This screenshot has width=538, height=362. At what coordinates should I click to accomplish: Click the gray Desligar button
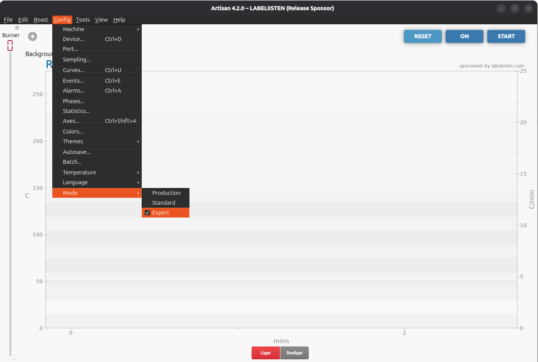(294, 353)
